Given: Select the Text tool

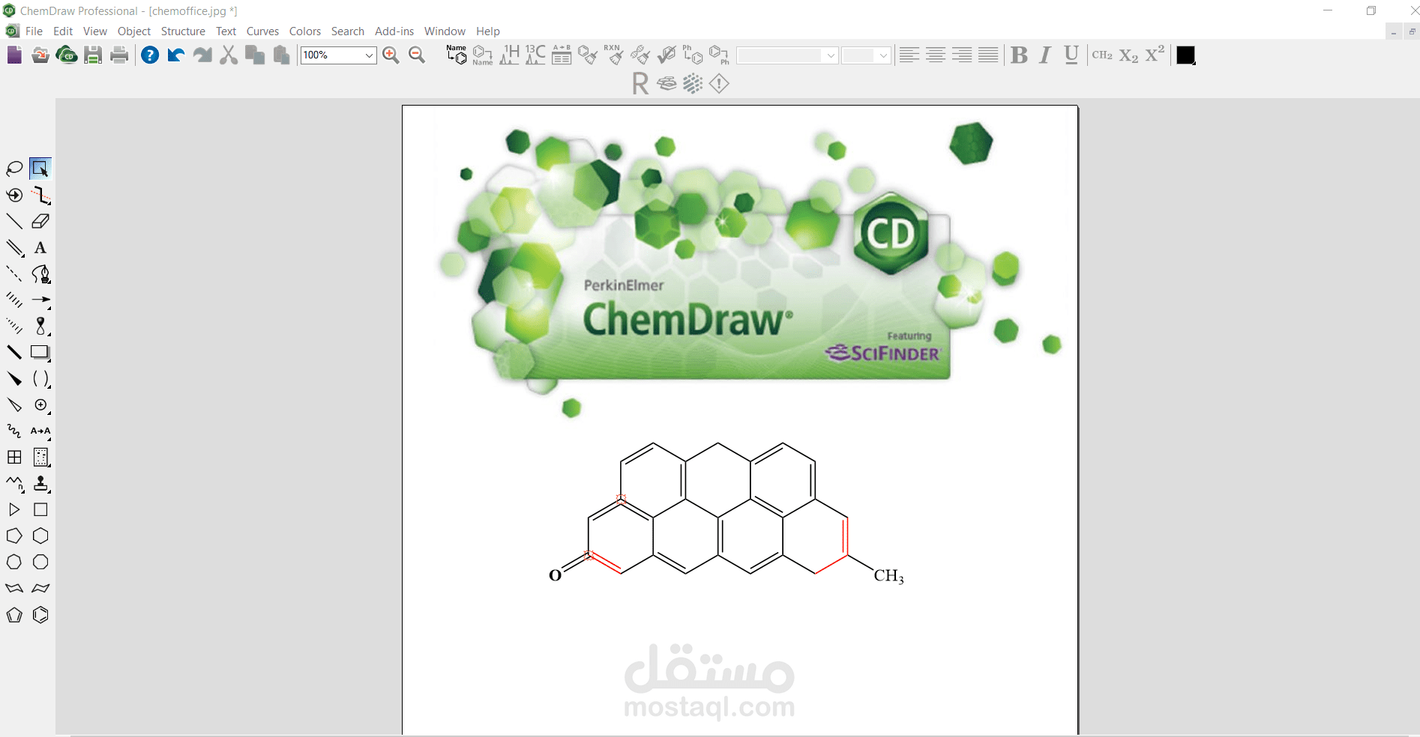Looking at the screenshot, I should pyautogui.click(x=40, y=248).
